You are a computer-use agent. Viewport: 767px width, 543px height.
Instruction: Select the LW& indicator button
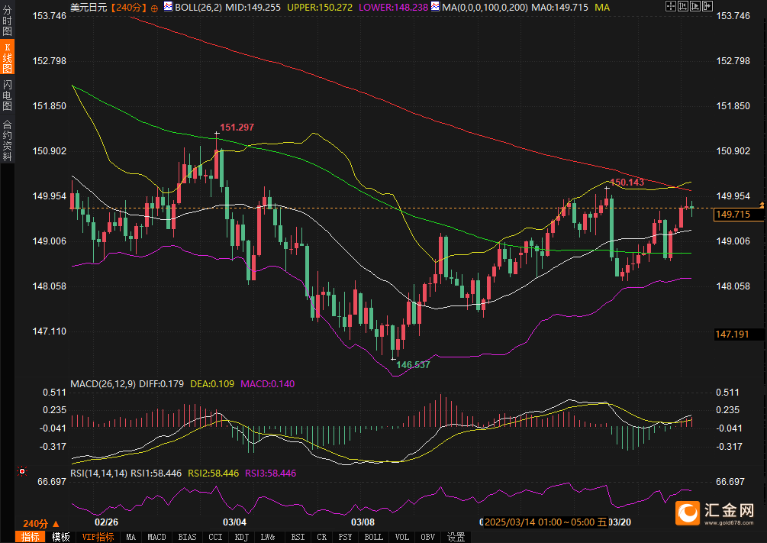tap(268, 537)
